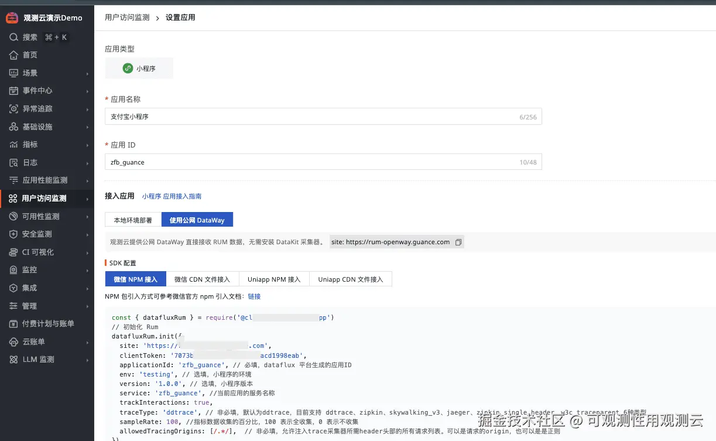Viewport: 716px width, 441px height.
Task: Click the 观测云演示Demo workspace name
Action: 53,18
